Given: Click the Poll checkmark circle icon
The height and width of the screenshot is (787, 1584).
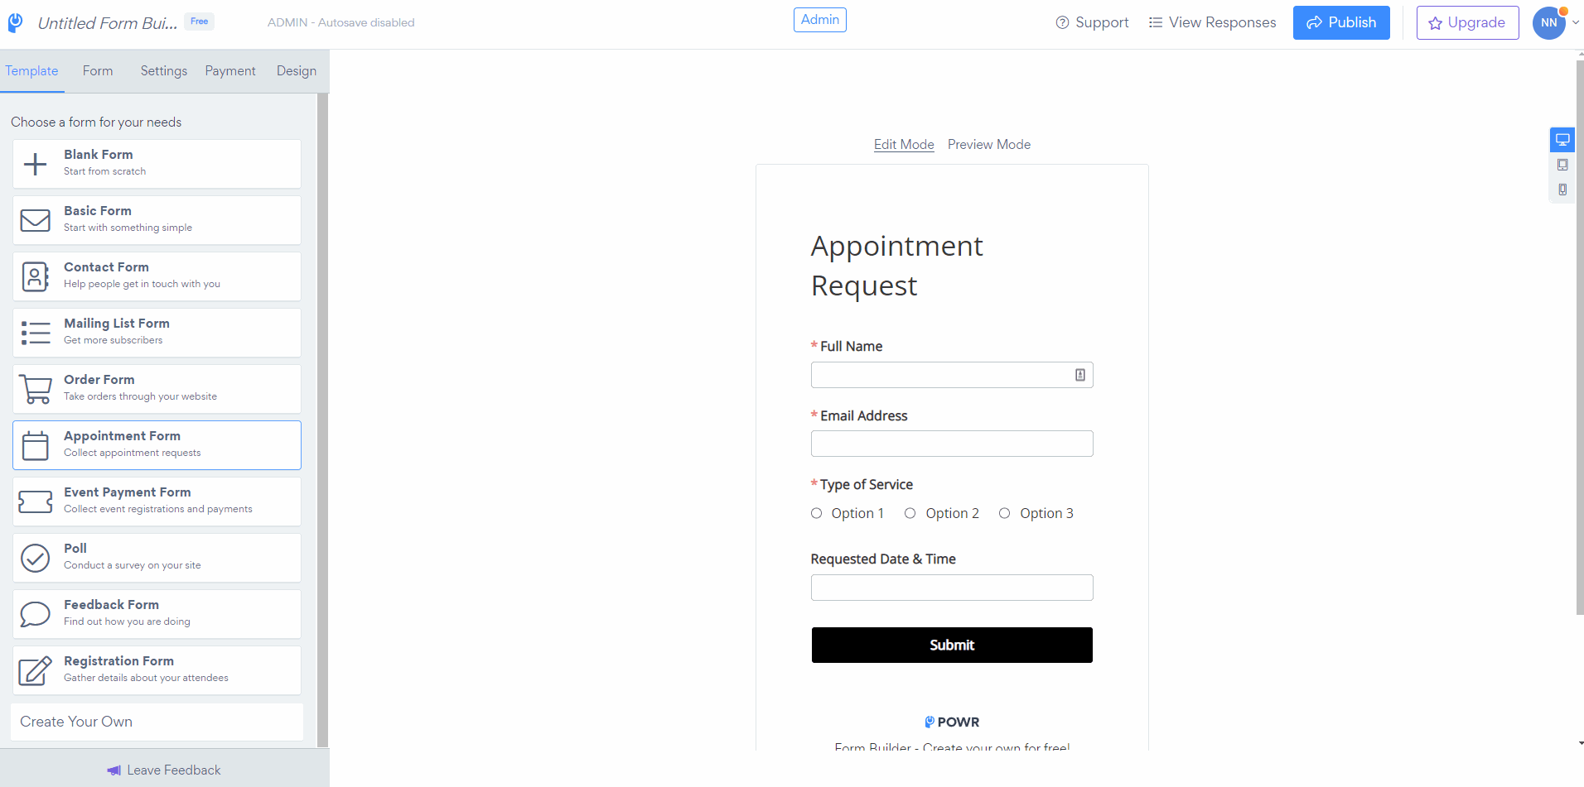Looking at the screenshot, I should click(x=36, y=558).
